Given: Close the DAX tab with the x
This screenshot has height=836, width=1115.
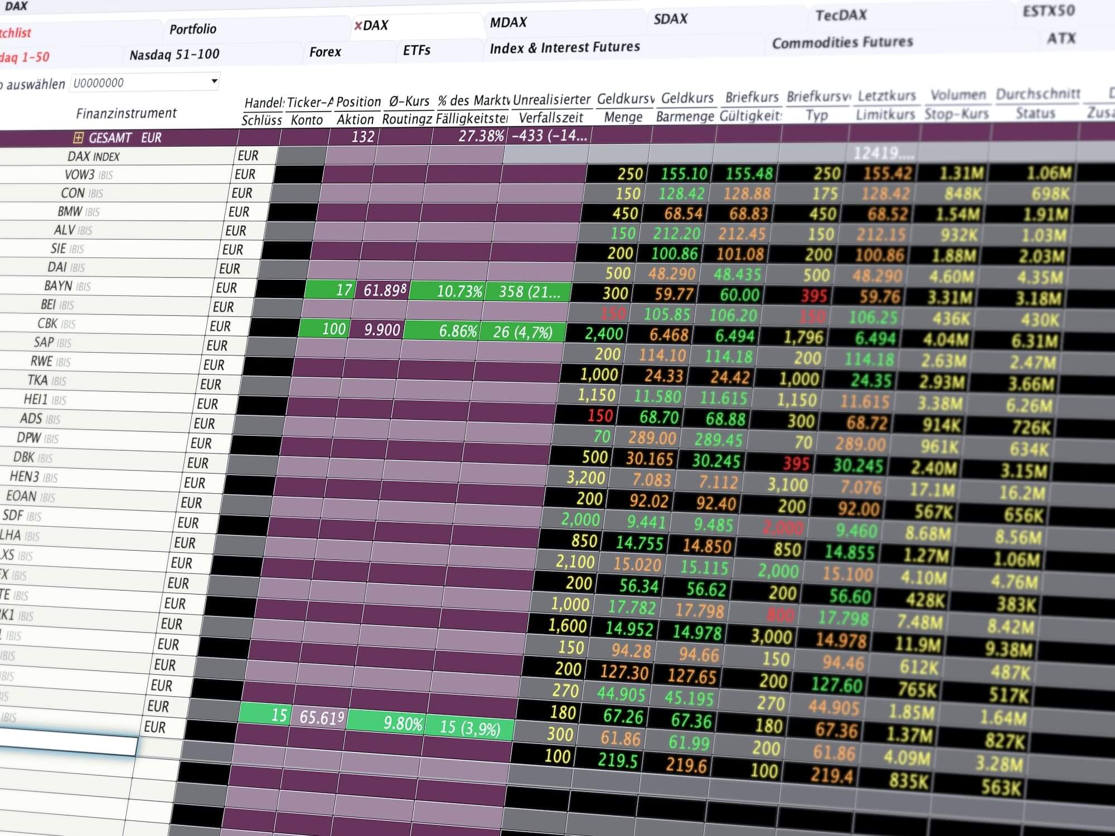Looking at the screenshot, I should (358, 26).
